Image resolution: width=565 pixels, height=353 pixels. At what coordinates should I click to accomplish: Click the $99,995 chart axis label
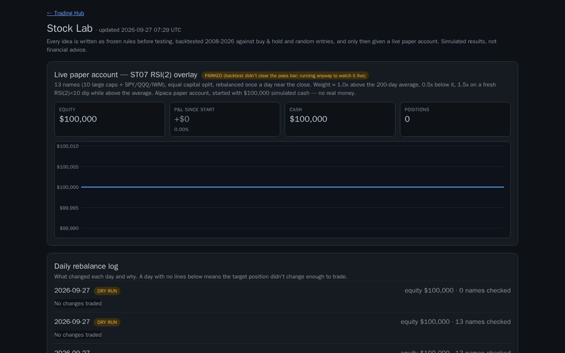(x=69, y=208)
